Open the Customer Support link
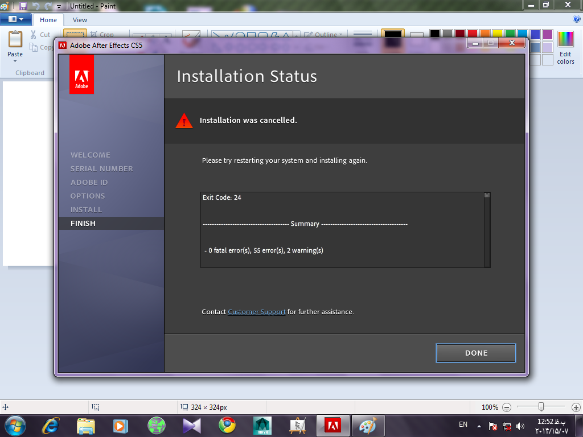583x437 pixels. [257, 312]
